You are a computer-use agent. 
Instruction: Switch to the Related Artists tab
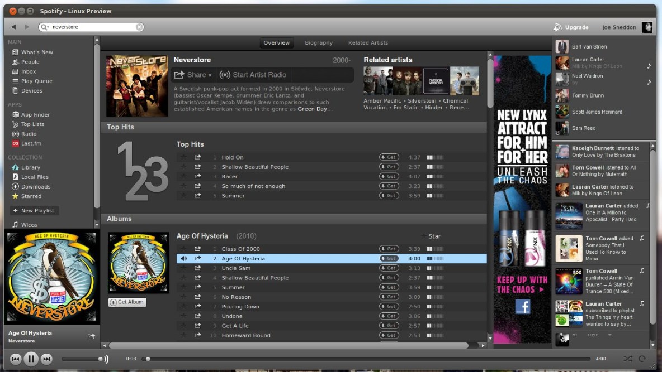click(368, 42)
